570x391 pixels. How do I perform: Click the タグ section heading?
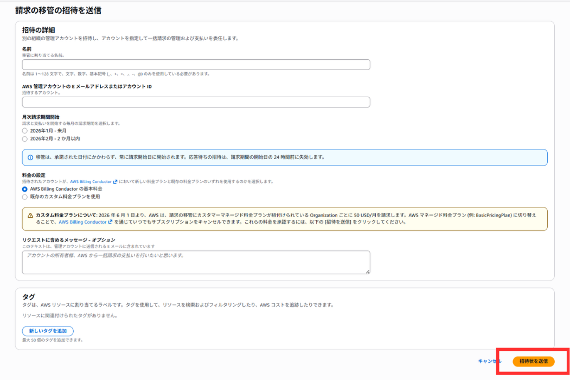[28, 297]
